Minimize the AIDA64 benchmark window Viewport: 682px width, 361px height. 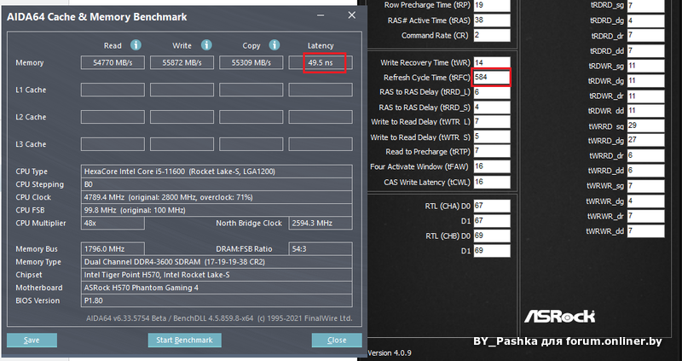(321, 15)
